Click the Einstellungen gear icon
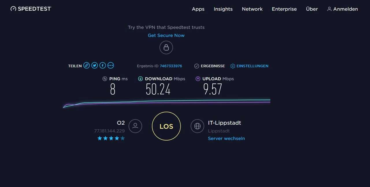 tap(233, 66)
